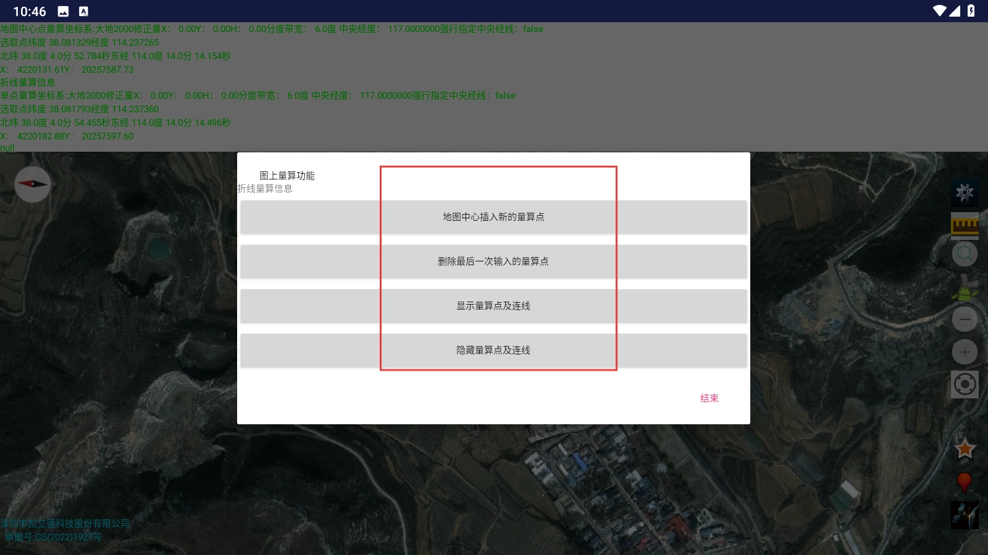Tap the image notification icon in status bar
The image size is (988, 555).
[x=63, y=11]
